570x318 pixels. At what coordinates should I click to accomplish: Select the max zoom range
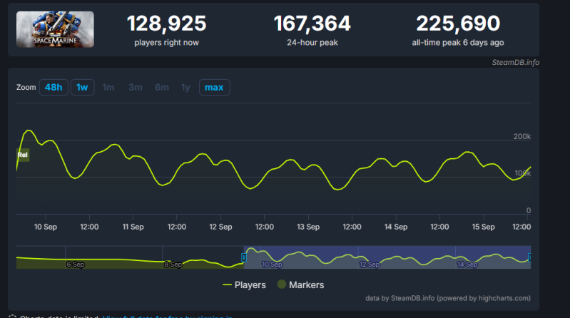tap(214, 87)
